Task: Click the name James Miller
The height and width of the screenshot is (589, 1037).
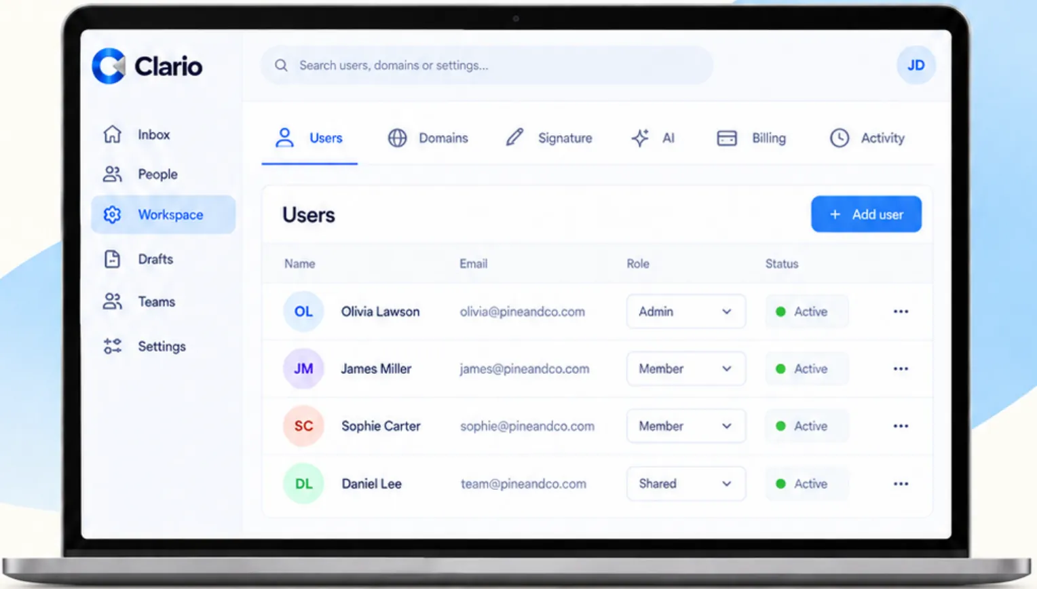Action: coord(376,368)
